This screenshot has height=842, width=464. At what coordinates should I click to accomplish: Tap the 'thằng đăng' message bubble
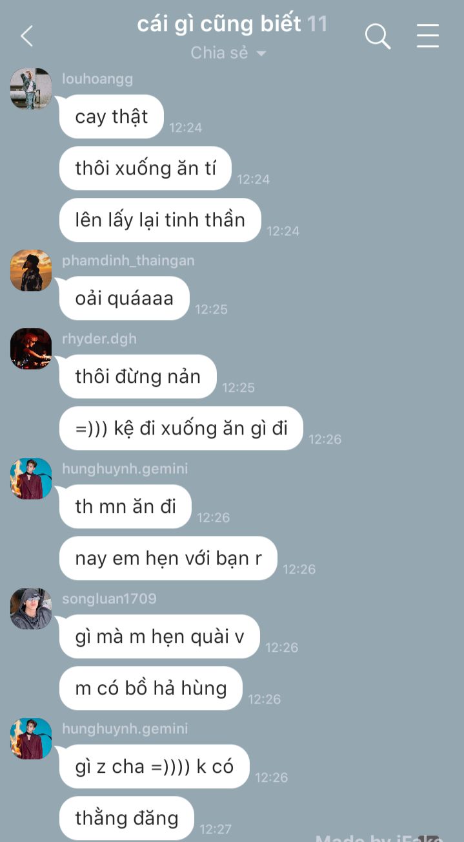[x=126, y=818]
